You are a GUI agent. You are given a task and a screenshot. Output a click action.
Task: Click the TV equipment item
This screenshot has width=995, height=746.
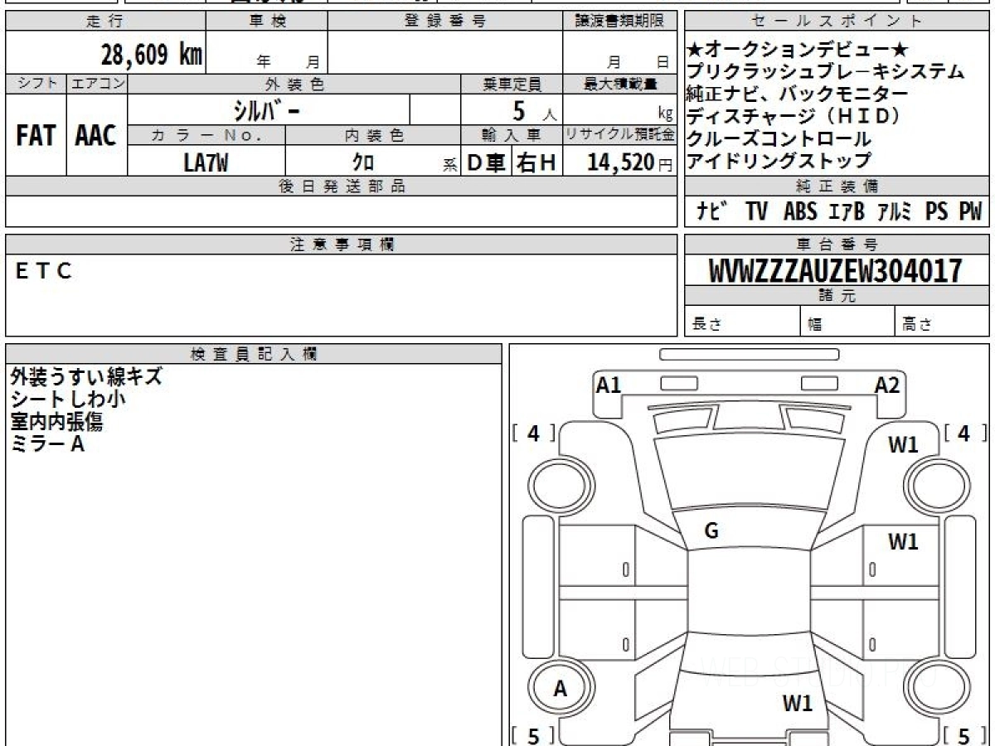click(x=756, y=211)
